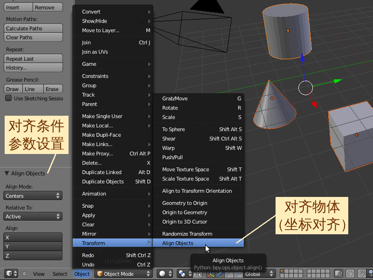Viewport: 373px width, 280px height.
Task: Click Calculate Paths button
Action: (33, 28)
